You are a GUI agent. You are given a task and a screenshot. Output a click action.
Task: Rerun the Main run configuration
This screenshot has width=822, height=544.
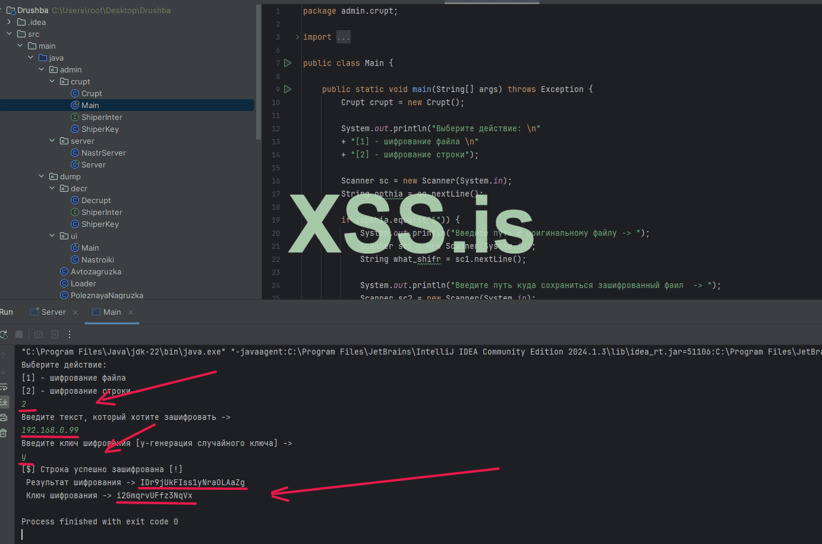pyautogui.click(x=4, y=334)
